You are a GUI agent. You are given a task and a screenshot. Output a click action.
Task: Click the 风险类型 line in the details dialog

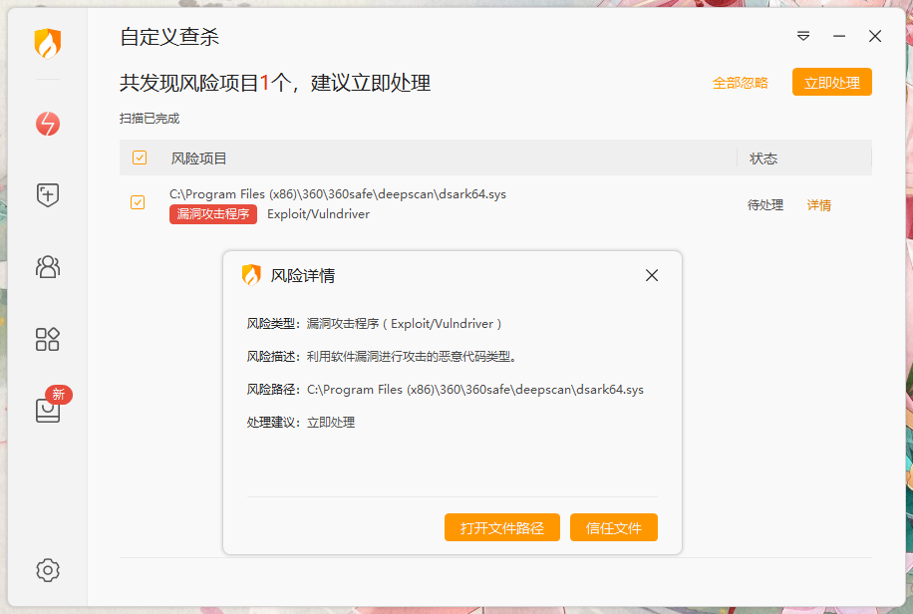(374, 323)
